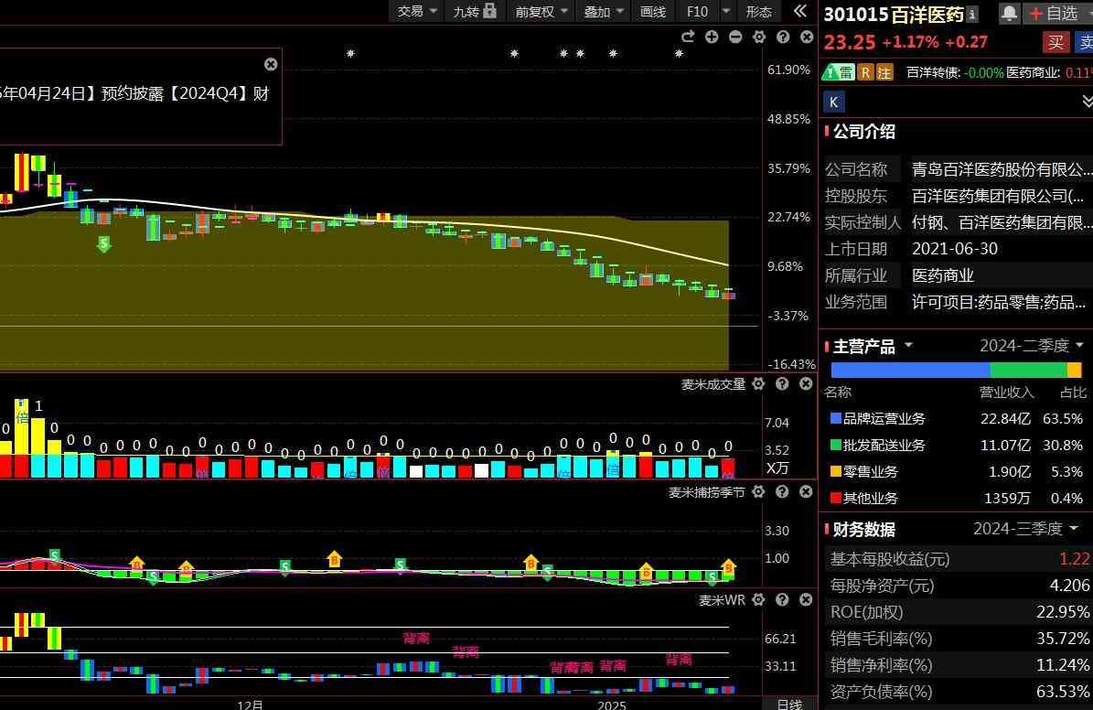Click the green 雷 risk warning badge

coord(838,72)
